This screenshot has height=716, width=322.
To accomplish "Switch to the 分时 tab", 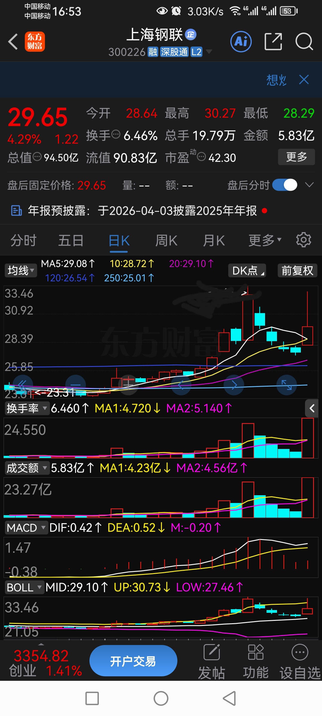I will pos(24,240).
